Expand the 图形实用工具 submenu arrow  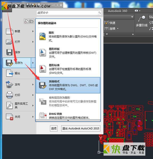click(33, 105)
